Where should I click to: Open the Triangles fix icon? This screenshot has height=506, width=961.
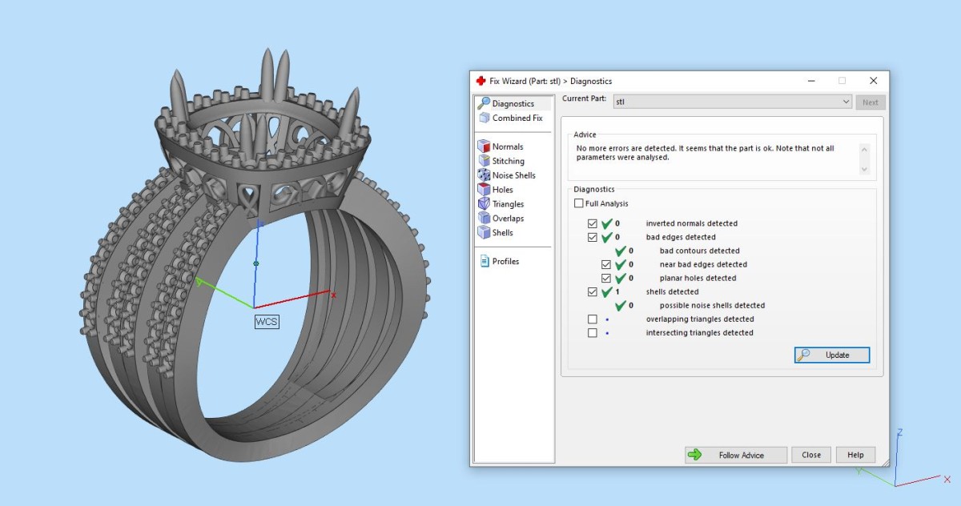coord(484,204)
